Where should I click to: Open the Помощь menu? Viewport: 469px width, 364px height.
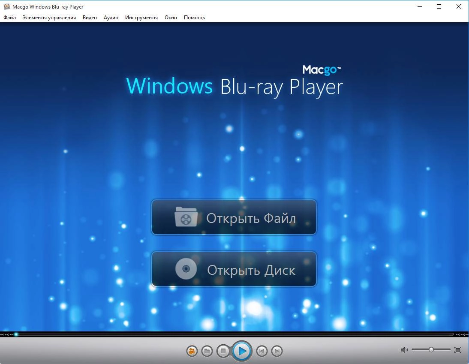[195, 17]
